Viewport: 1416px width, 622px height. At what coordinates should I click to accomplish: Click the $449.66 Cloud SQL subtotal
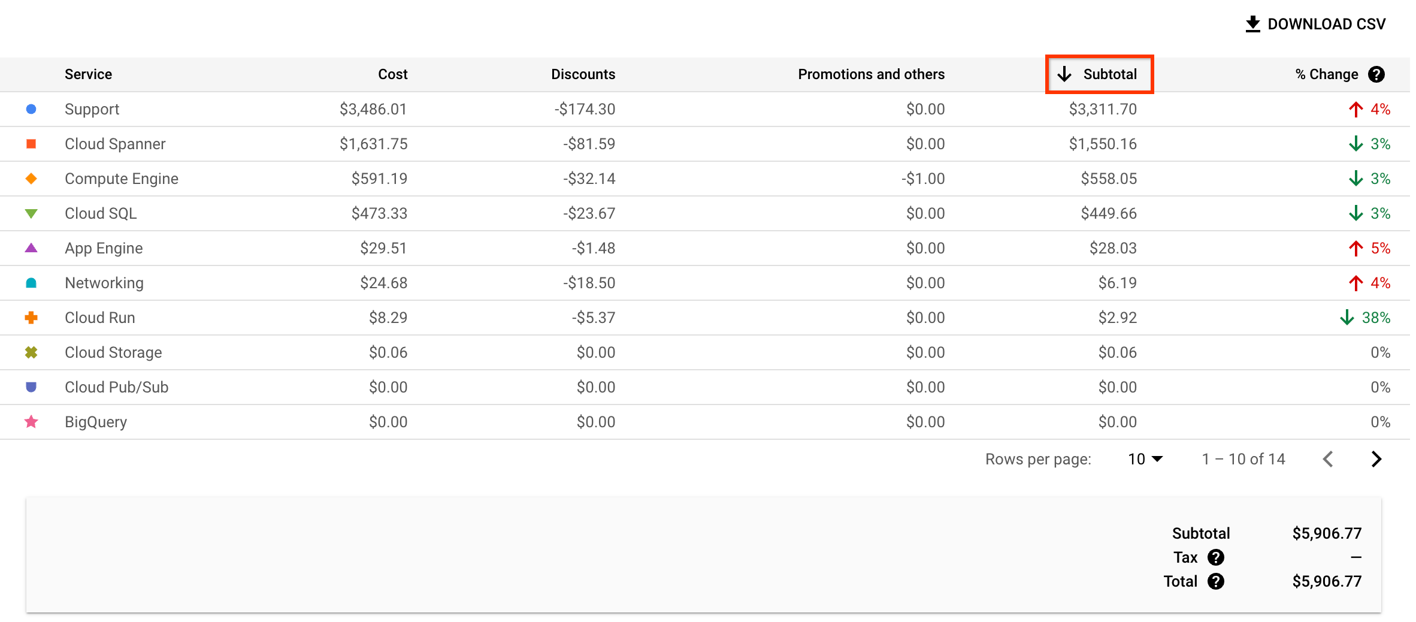1109,213
